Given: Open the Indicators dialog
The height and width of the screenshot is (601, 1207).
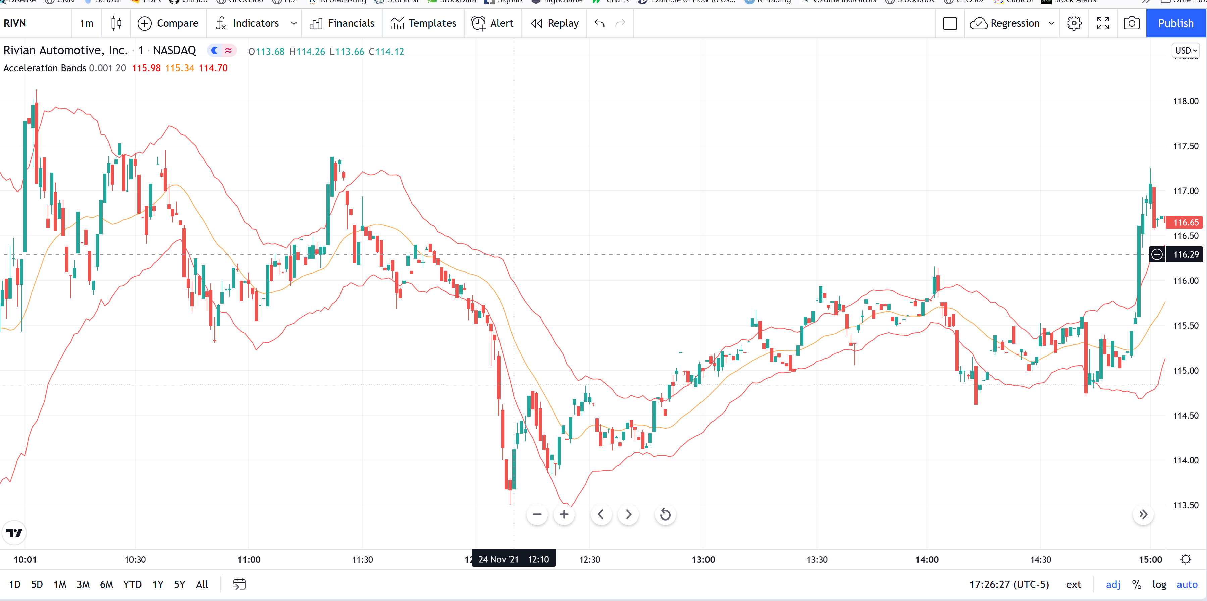Looking at the screenshot, I should pyautogui.click(x=247, y=23).
